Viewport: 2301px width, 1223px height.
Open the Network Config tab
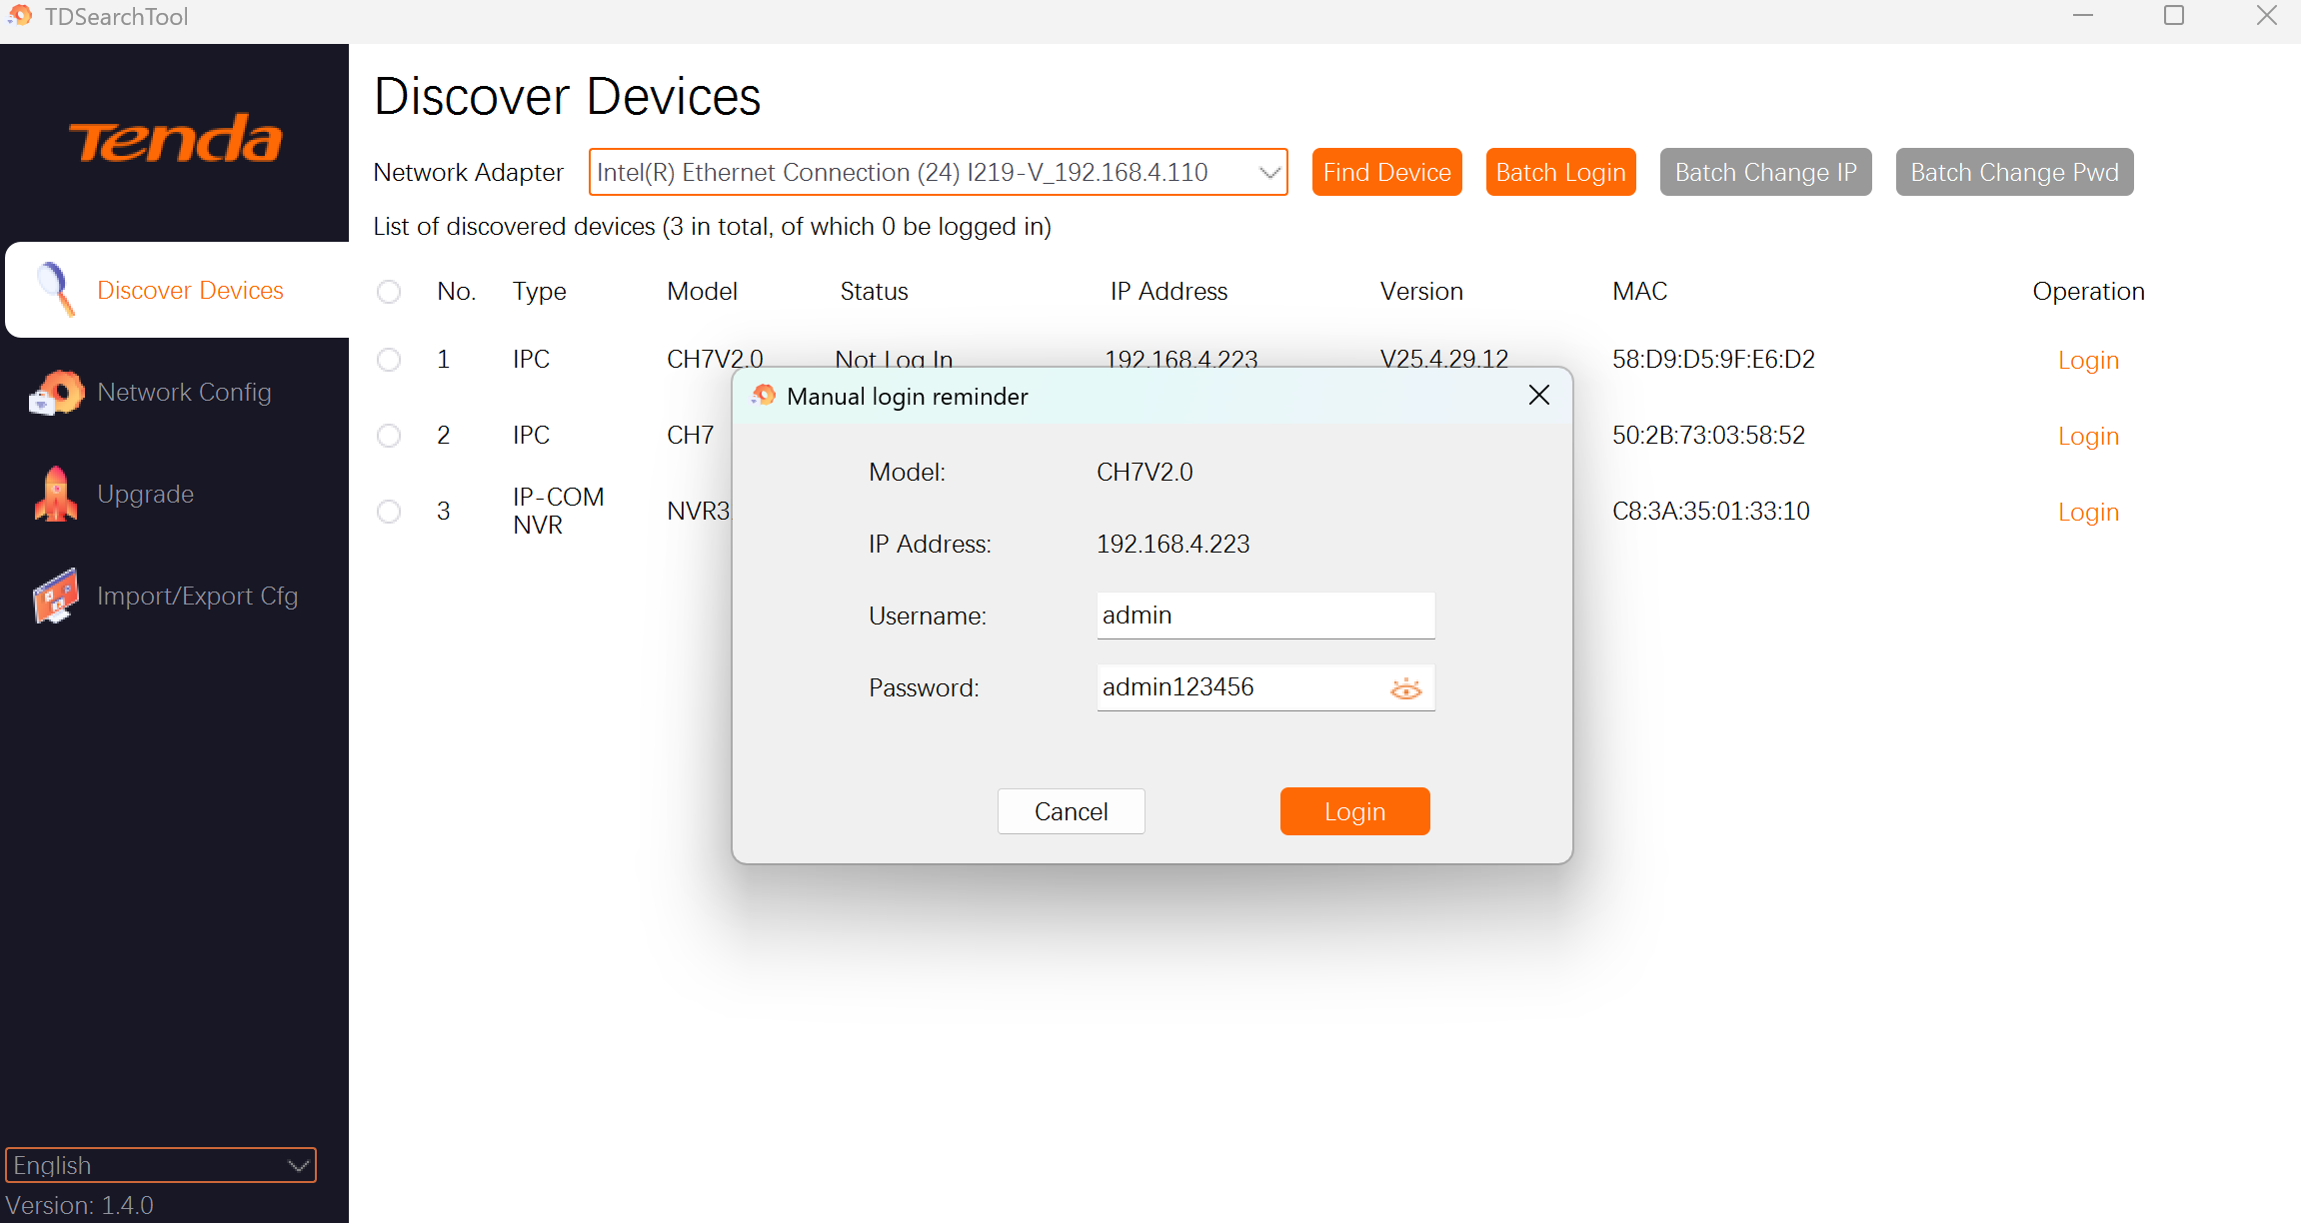click(x=184, y=393)
